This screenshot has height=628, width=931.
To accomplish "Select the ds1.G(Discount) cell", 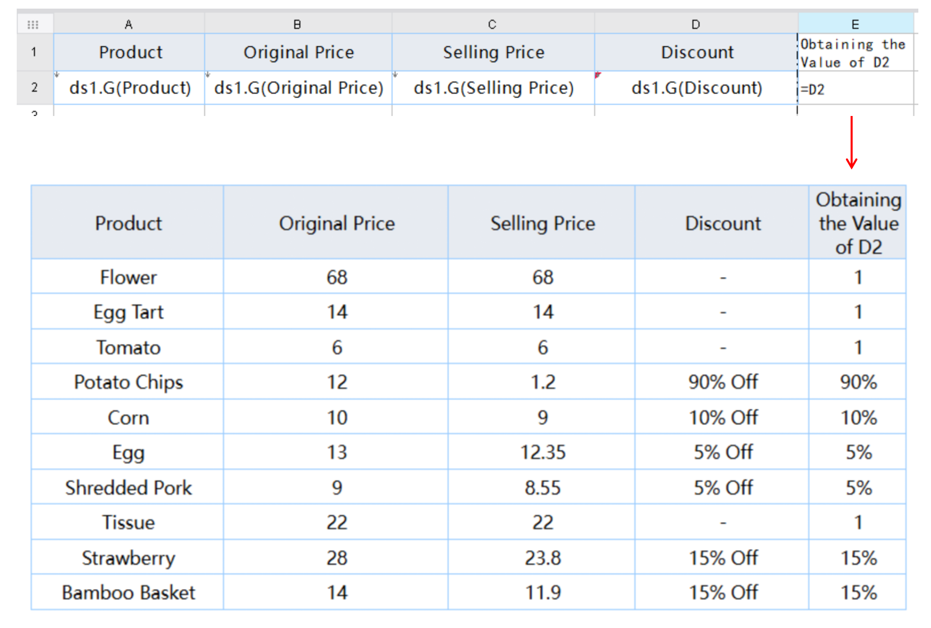I will (696, 88).
